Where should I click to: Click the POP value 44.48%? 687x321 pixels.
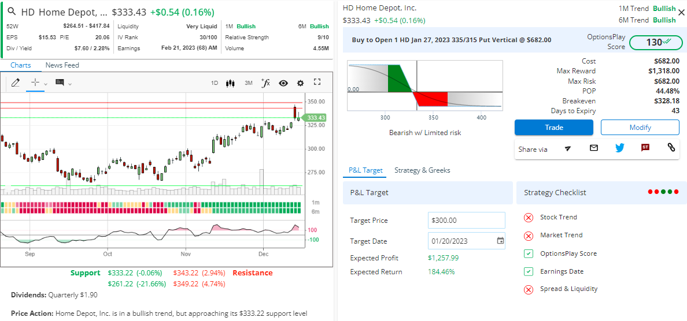(x=666, y=91)
